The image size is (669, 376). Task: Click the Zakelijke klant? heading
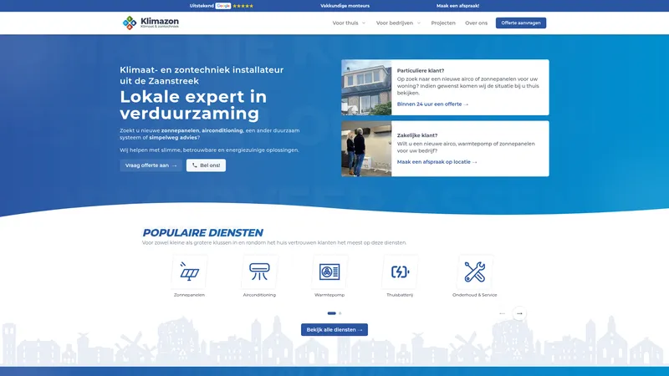[417, 135]
